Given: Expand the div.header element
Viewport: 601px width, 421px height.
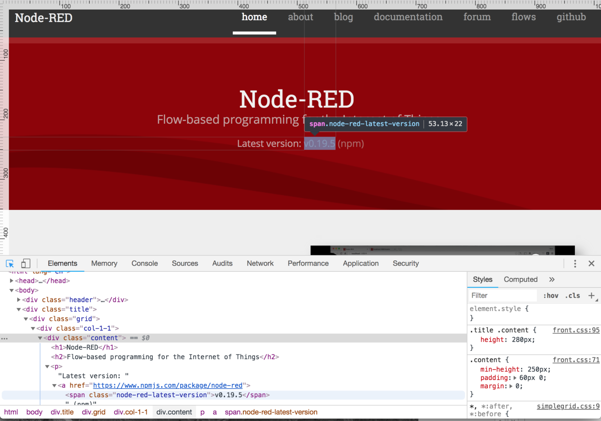Looking at the screenshot, I should 18,300.
